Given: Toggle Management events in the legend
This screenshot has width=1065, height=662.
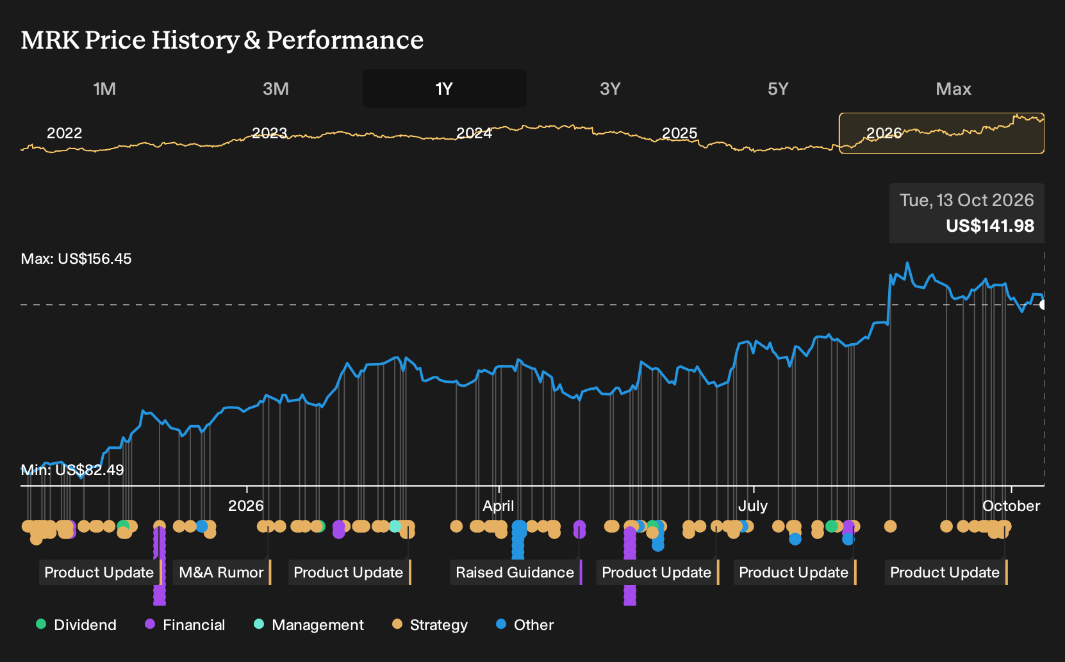Looking at the screenshot, I should (309, 624).
